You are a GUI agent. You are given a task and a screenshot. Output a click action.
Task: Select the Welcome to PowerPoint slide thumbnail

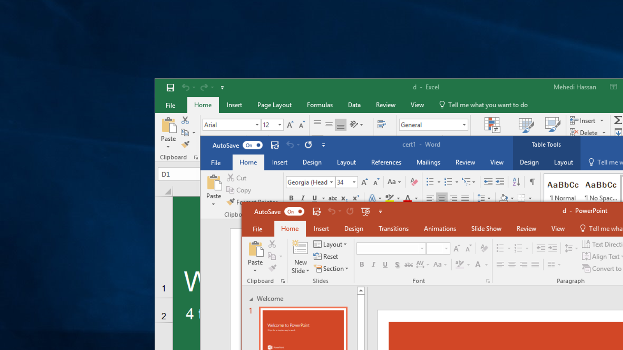[303, 329]
